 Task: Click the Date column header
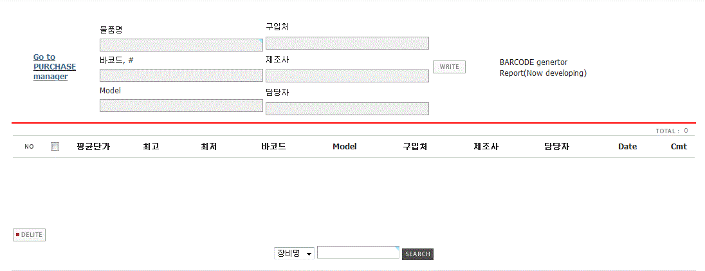627,146
